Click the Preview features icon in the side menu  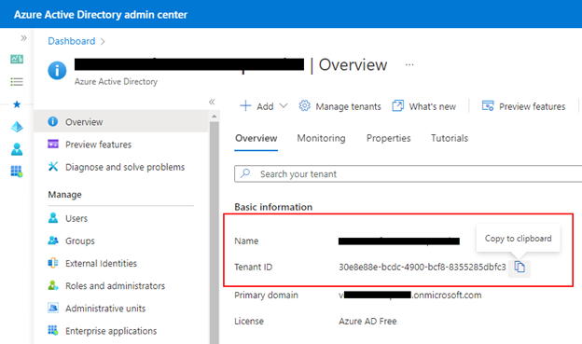53,144
